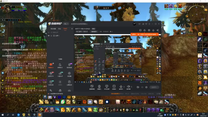This screenshot has height=117, width=208.
Task: Click the grey 直播中 status button
Action: [x=154, y=87]
